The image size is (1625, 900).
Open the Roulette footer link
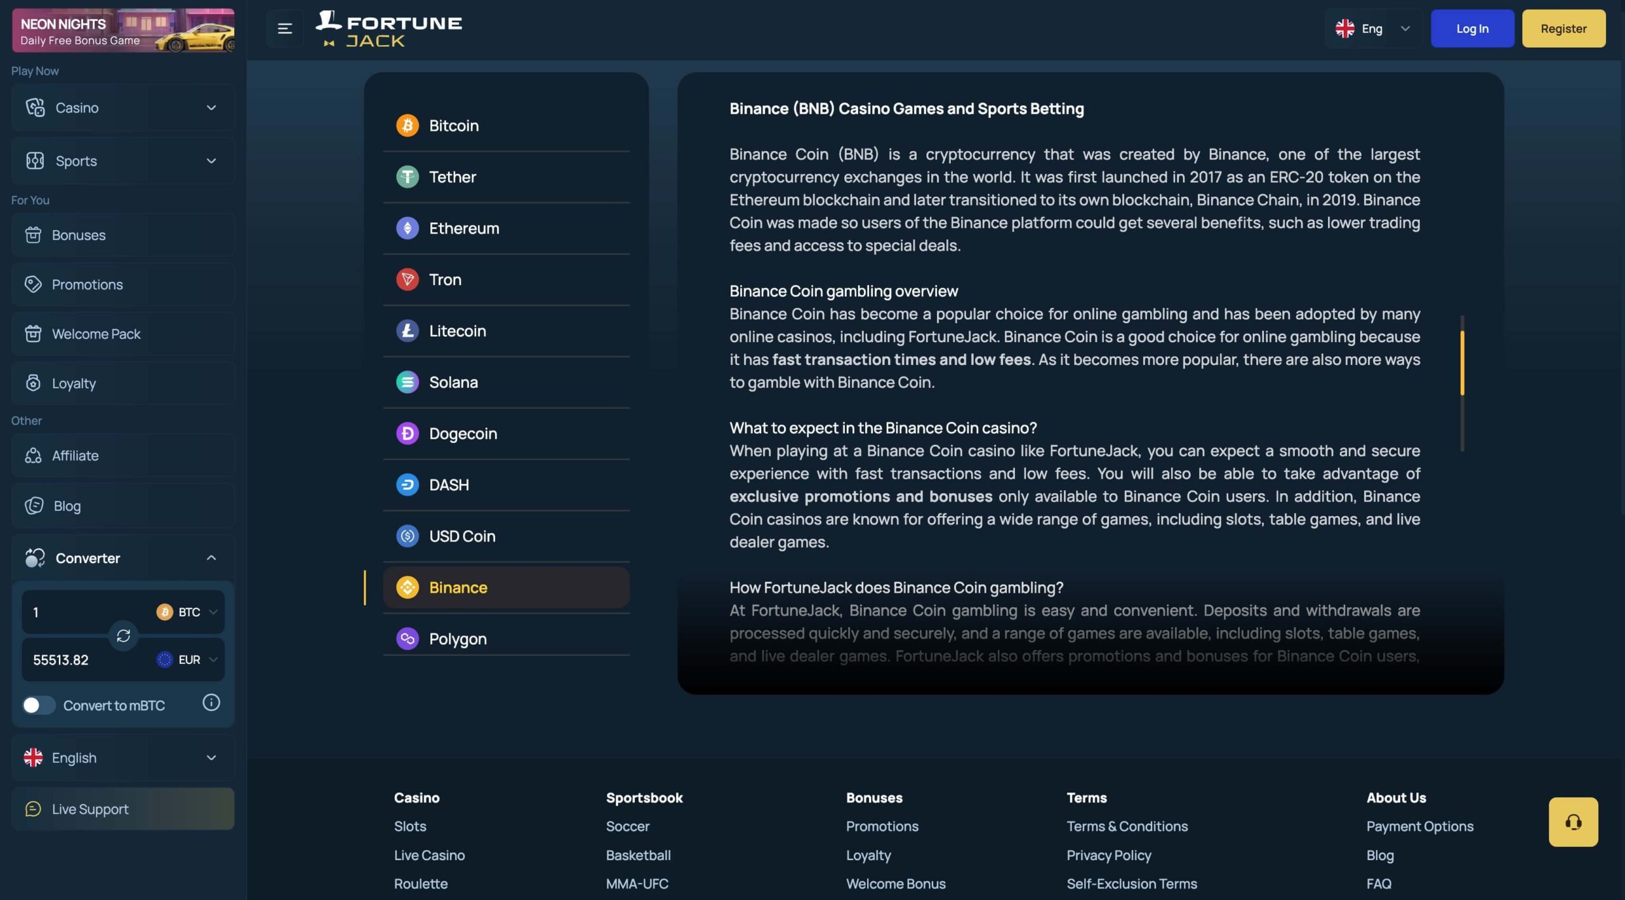coord(421,883)
